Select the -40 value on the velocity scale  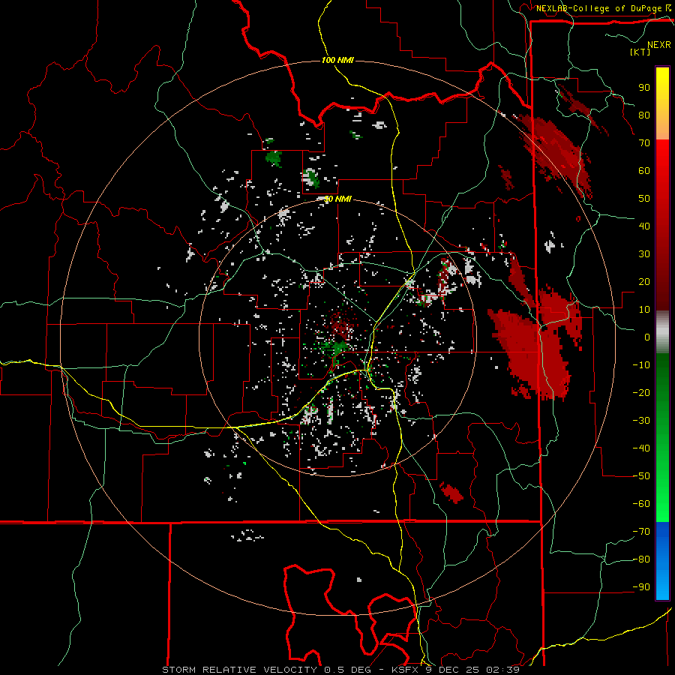point(641,448)
